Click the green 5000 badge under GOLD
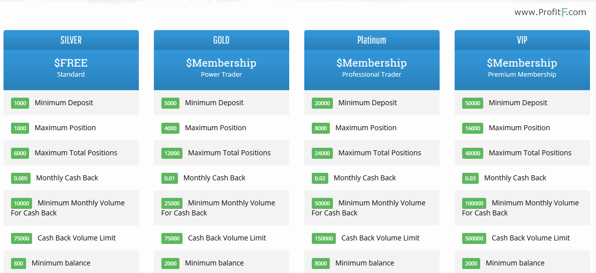 point(170,103)
